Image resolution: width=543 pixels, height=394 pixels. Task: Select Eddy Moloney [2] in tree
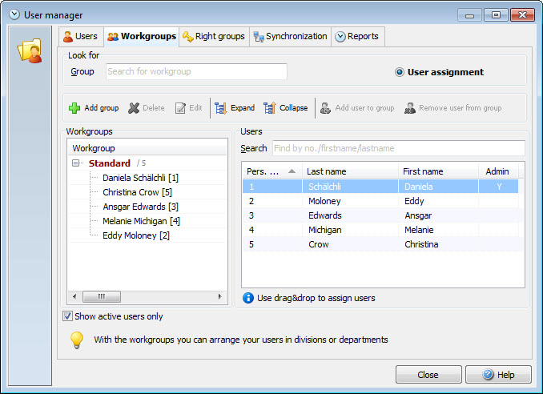point(136,235)
